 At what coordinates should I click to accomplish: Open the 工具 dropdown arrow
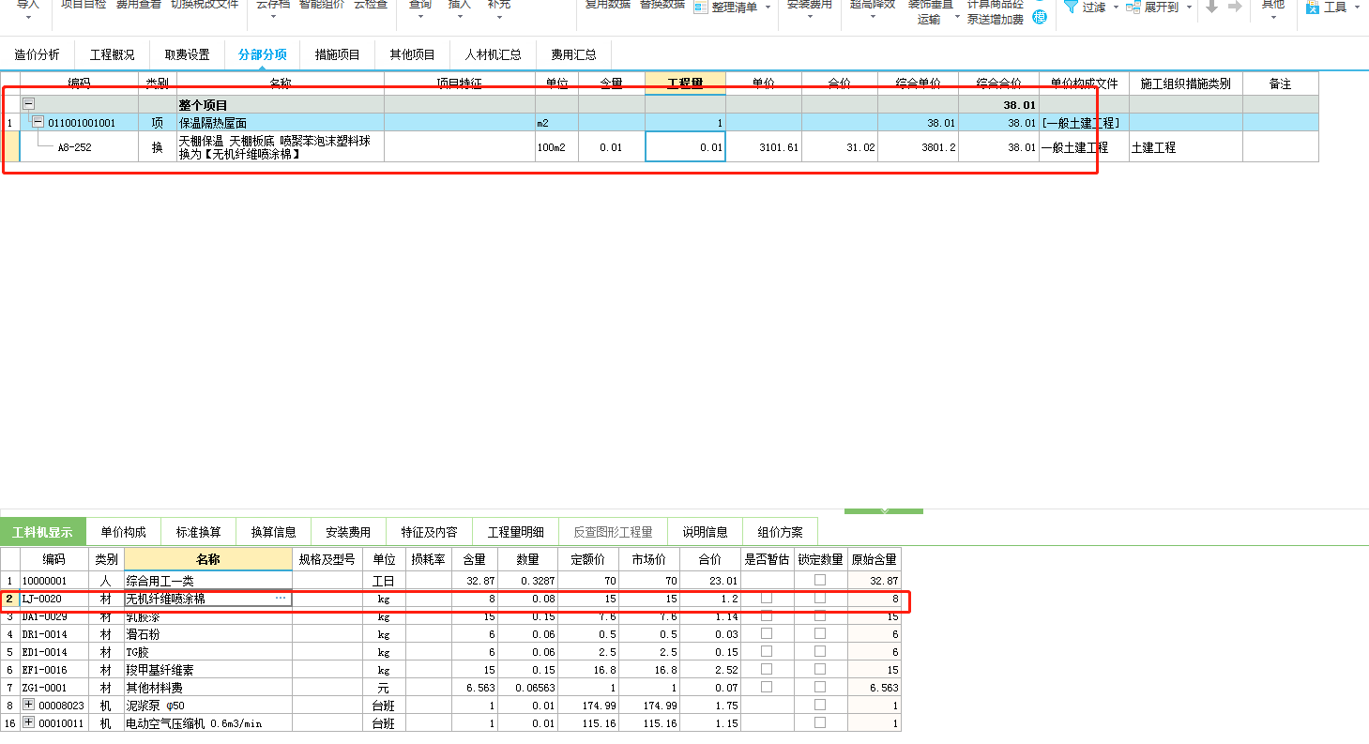point(1357,8)
